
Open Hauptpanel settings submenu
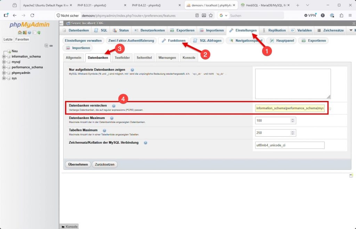click(x=282, y=41)
